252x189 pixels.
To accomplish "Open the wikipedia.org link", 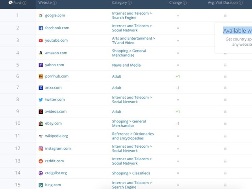I will pos(56,136).
